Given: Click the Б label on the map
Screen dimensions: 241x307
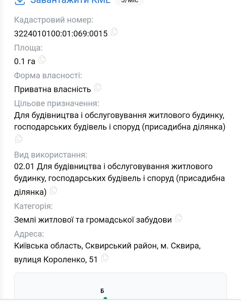Looking at the screenshot, I should (x=102, y=291).
